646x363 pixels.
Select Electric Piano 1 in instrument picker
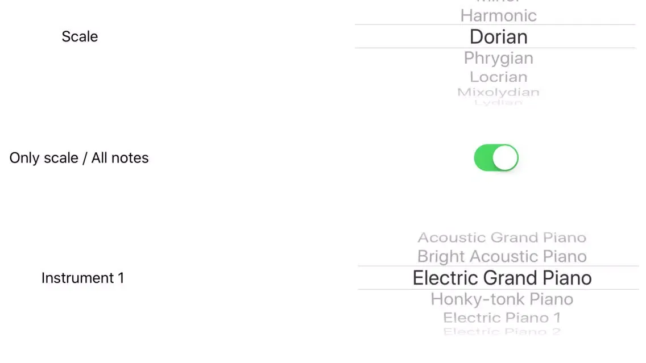tap(502, 318)
